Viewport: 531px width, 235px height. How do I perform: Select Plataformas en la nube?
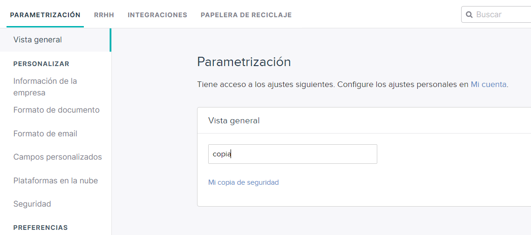[55, 181]
